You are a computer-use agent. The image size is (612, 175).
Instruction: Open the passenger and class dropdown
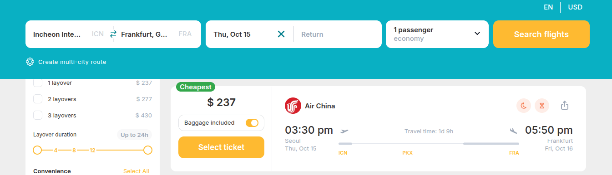pos(437,34)
